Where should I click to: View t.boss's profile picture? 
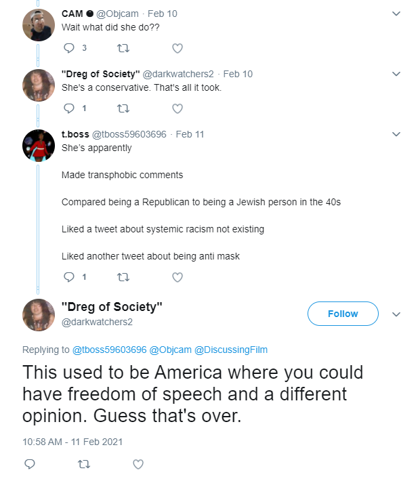(39, 146)
